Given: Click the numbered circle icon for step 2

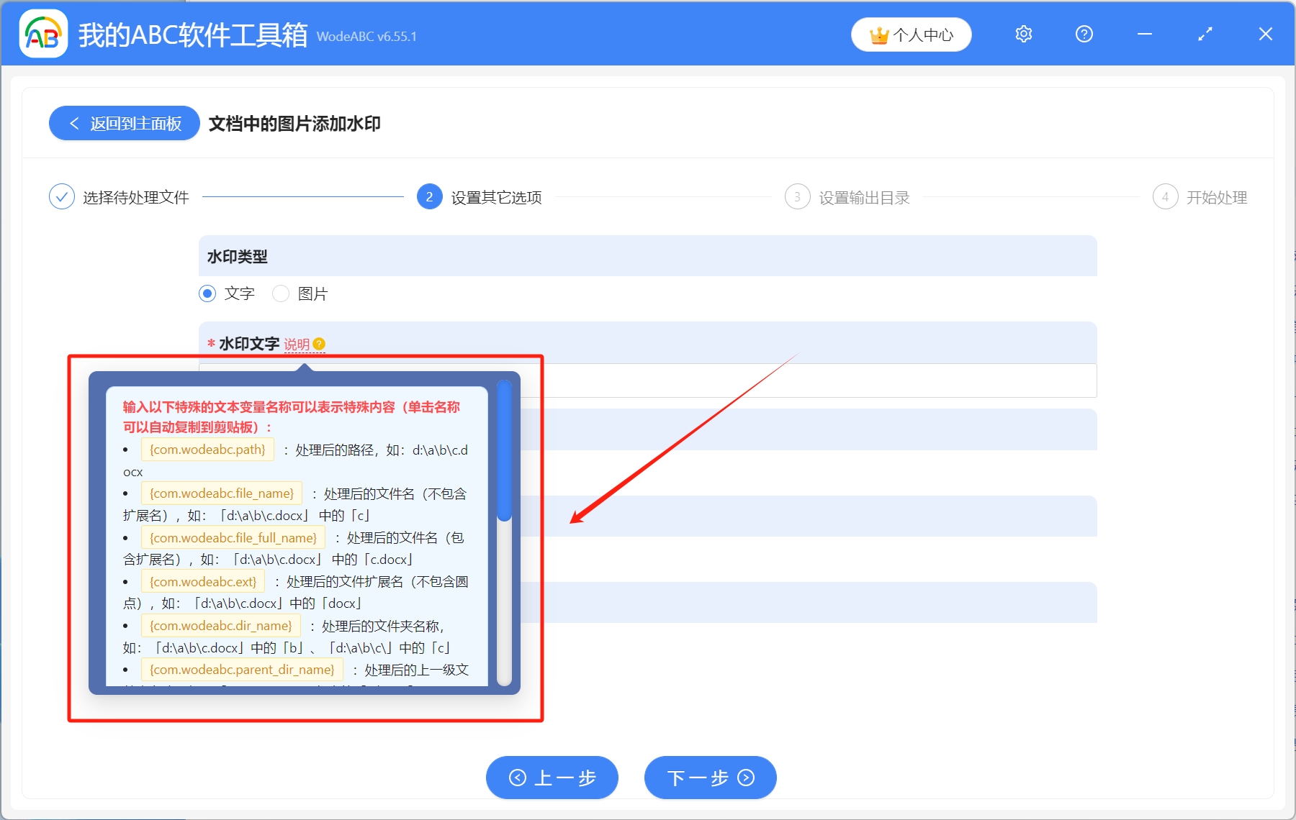Looking at the screenshot, I should [429, 196].
